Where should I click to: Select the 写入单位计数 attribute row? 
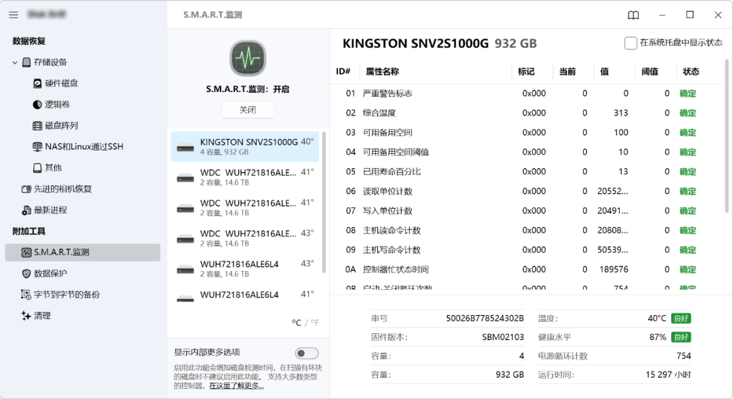527,211
